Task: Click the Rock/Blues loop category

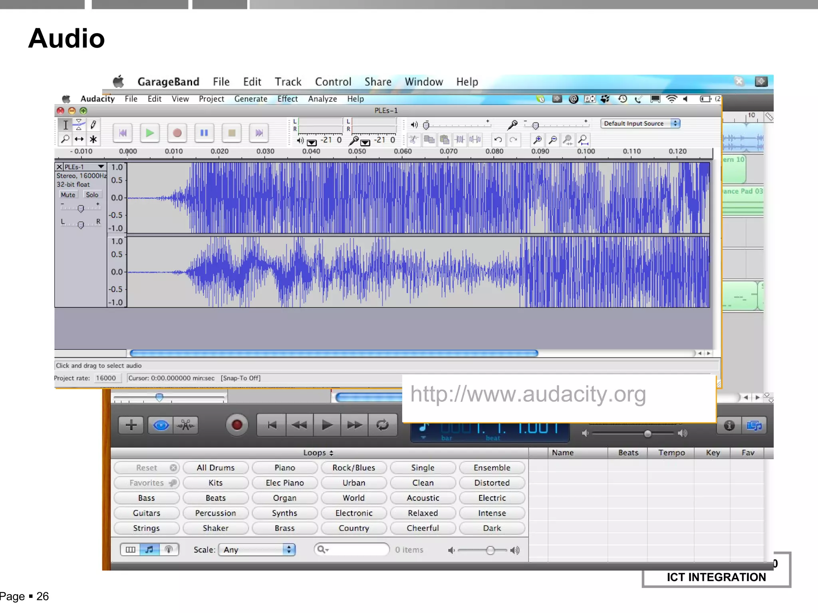Action: click(x=354, y=468)
